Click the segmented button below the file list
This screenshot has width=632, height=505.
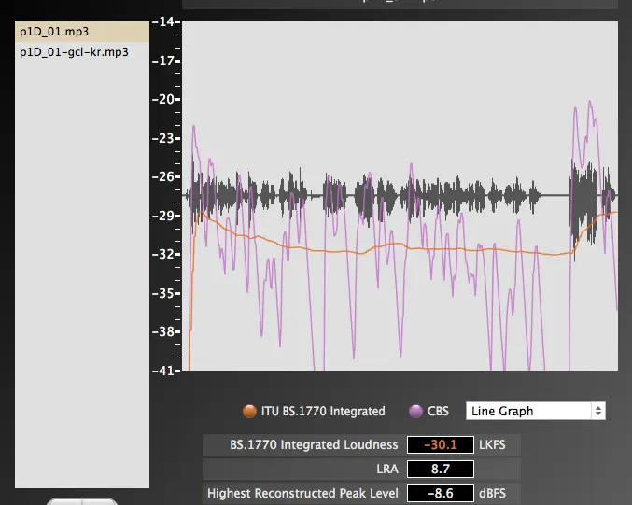(x=82, y=501)
